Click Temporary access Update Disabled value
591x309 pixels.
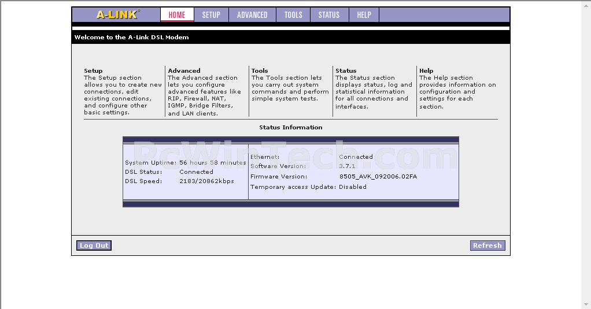352,187
